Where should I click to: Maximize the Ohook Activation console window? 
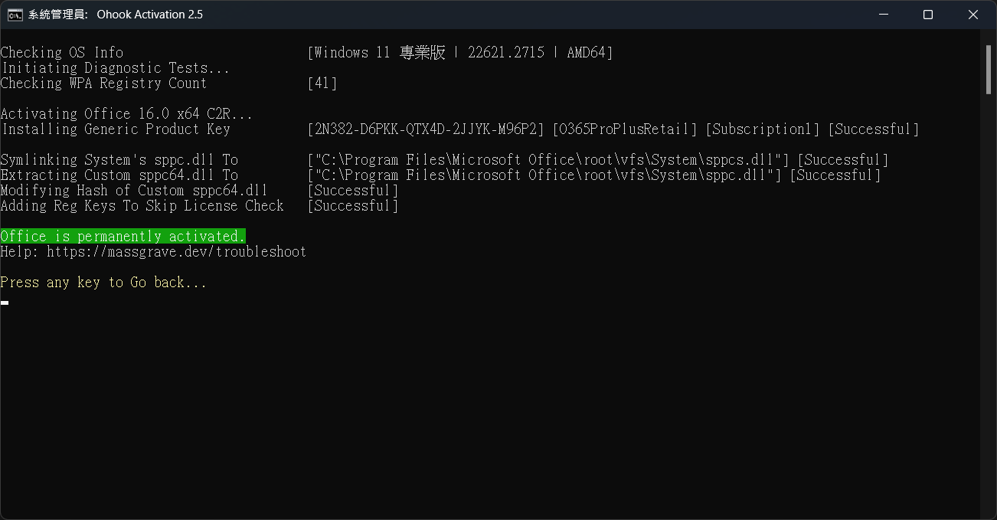click(x=928, y=15)
